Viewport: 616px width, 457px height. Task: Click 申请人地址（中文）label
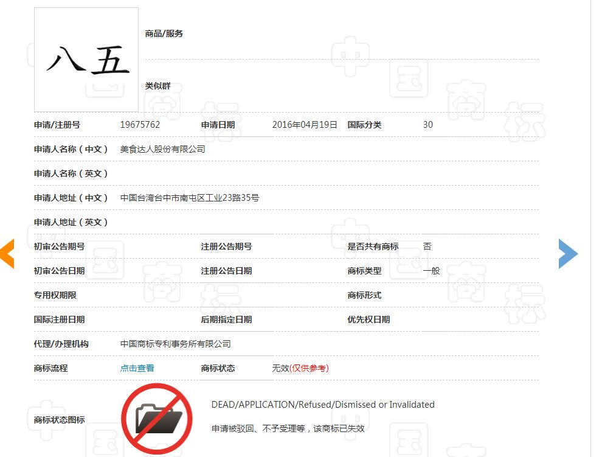tap(71, 198)
